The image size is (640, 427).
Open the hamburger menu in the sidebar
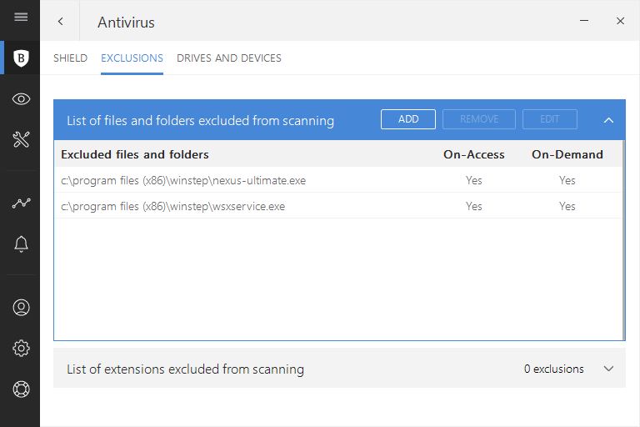pyautogui.click(x=21, y=18)
